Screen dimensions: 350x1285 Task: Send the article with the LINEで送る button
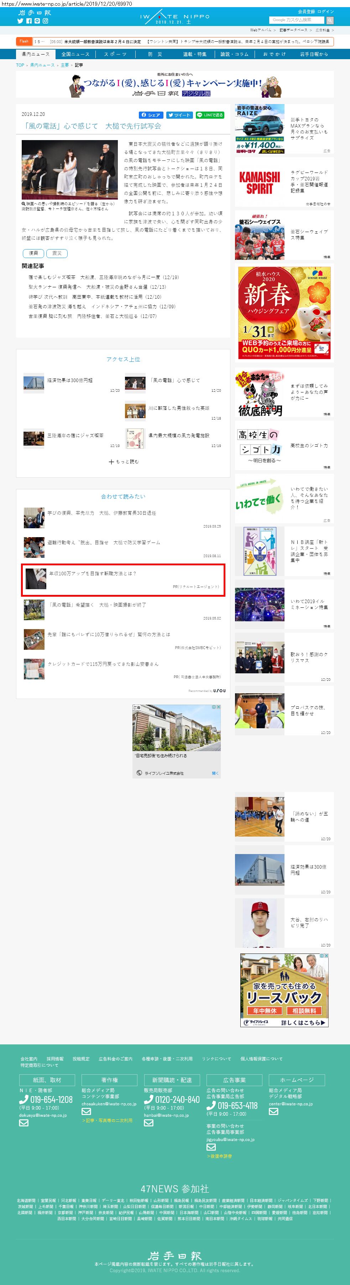pos(210,115)
